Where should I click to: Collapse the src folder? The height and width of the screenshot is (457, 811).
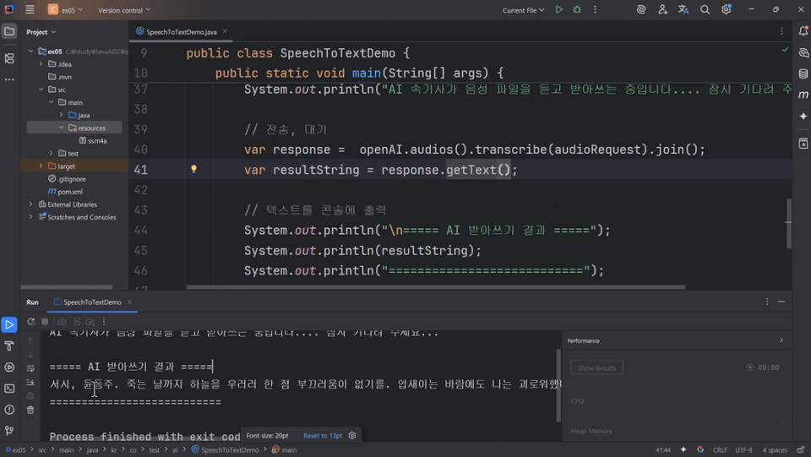[41, 90]
